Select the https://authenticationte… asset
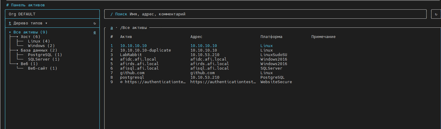The height and width of the screenshot is (129, 441). pos(155,82)
